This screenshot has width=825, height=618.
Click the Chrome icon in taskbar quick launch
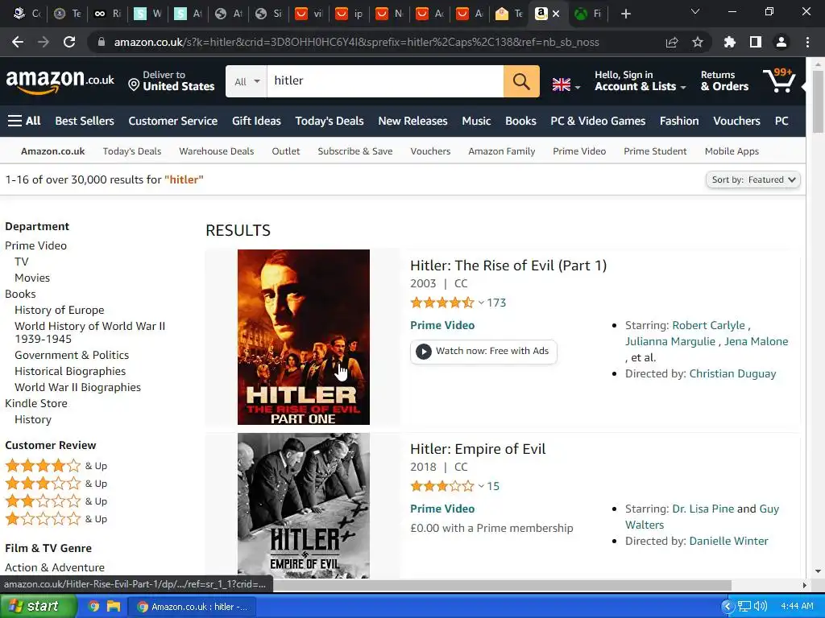pyautogui.click(x=93, y=607)
